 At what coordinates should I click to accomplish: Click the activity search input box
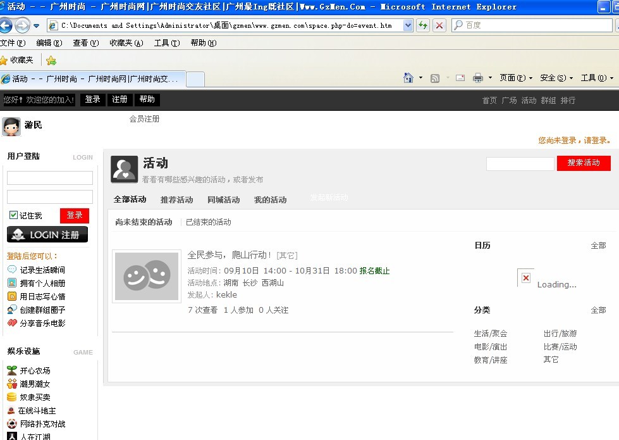pos(520,164)
